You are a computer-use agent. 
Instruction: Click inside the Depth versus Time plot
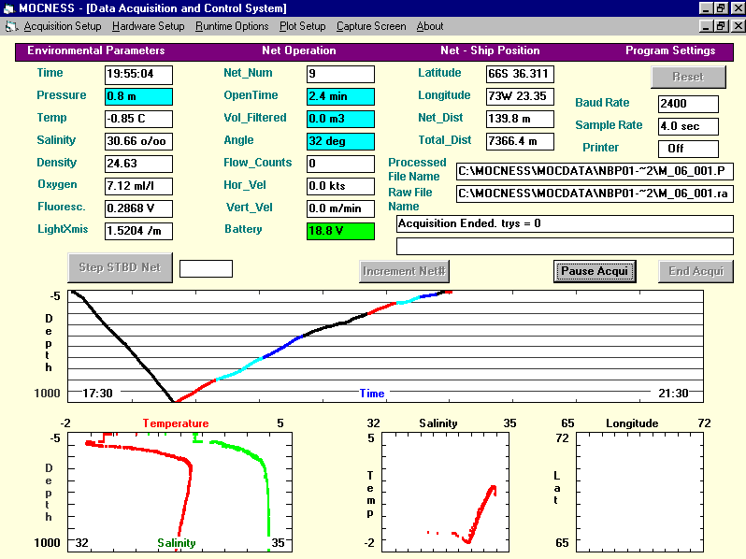coord(385,346)
